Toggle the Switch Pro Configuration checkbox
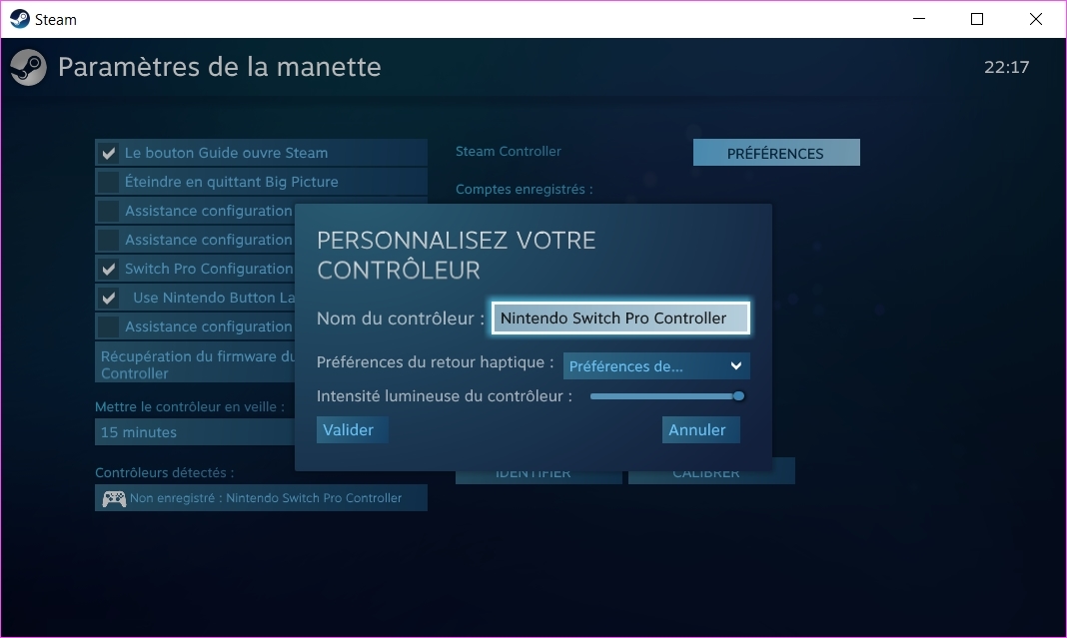Screen dimensions: 1067x638 click(x=109, y=269)
